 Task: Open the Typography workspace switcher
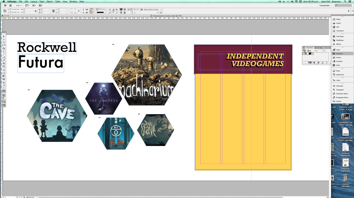pyautogui.click(x=325, y=5)
